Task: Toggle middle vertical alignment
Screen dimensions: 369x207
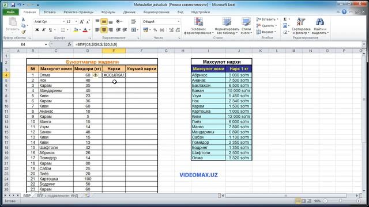Action: (x=104, y=22)
